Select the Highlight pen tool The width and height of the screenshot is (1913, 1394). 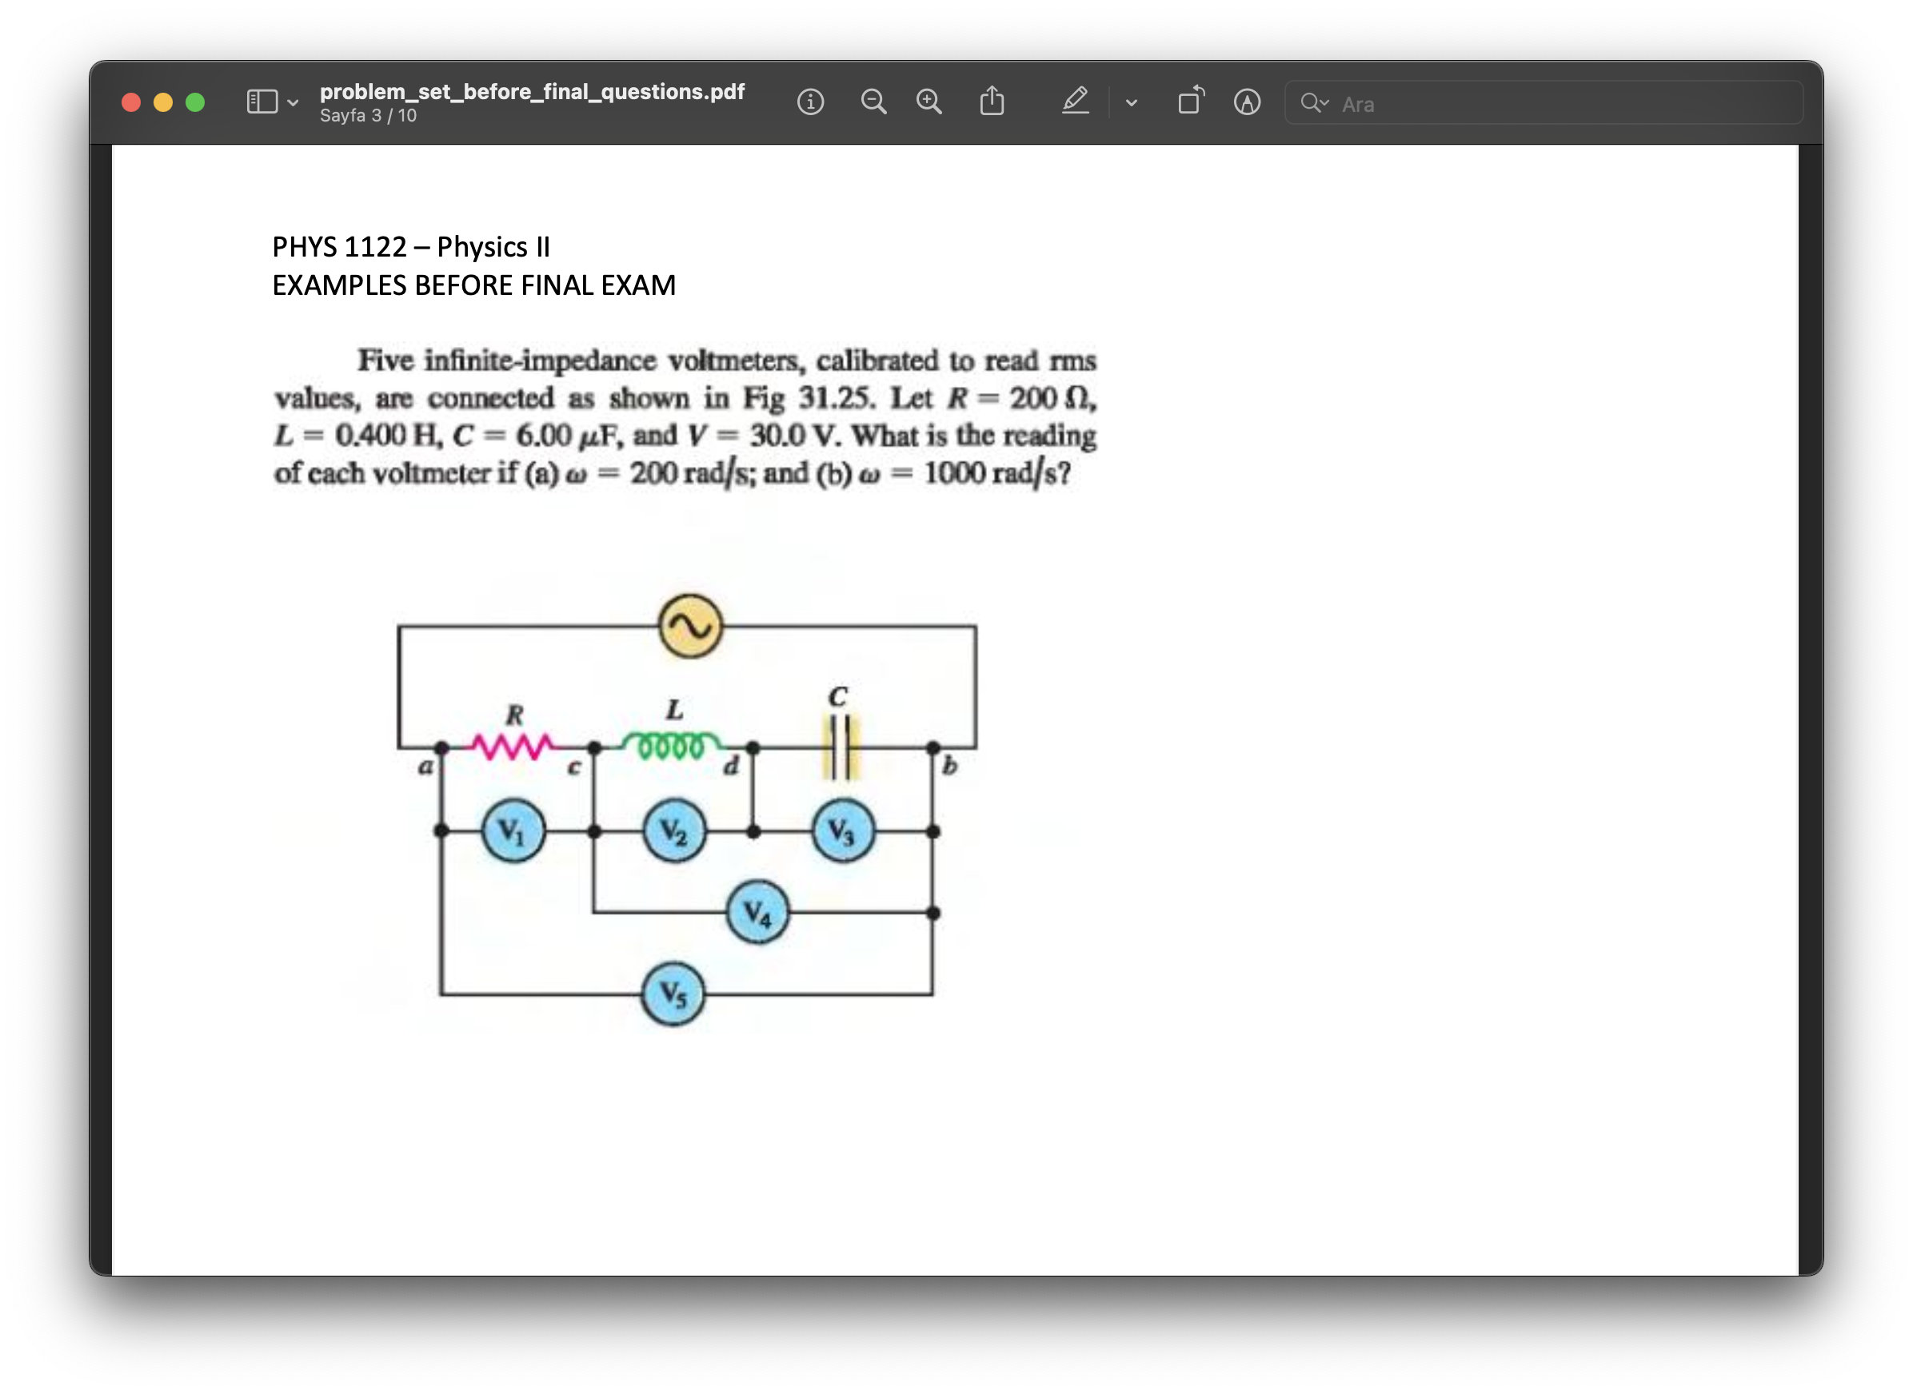pos(1074,102)
